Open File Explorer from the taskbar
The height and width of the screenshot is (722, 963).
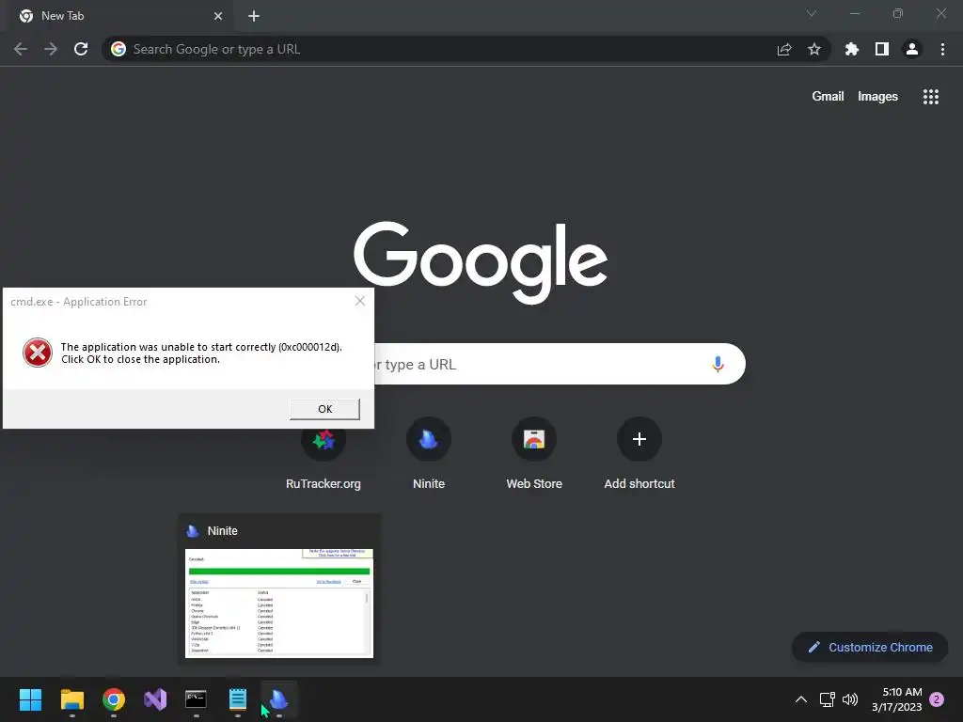(x=71, y=699)
